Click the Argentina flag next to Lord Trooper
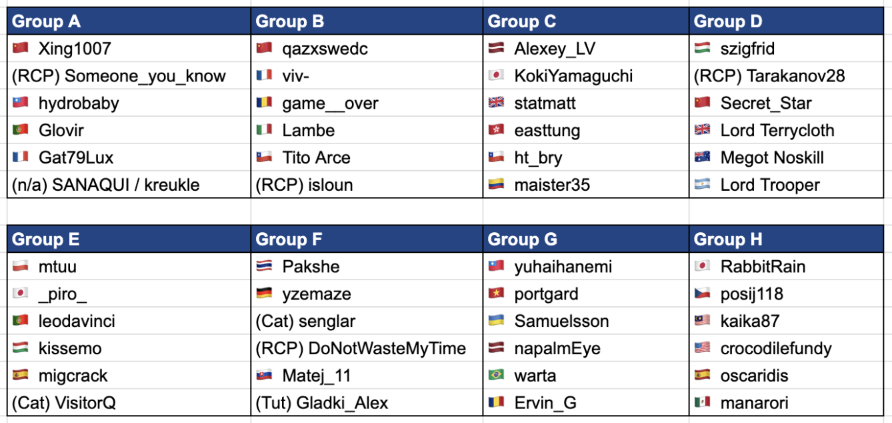 point(702,185)
